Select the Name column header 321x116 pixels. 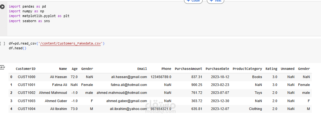pyautogui.click(x=63, y=69)
